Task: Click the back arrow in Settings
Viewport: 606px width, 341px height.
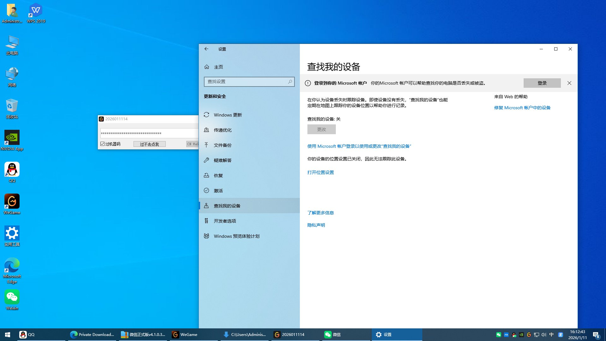Action: click(x=206, y=49)
